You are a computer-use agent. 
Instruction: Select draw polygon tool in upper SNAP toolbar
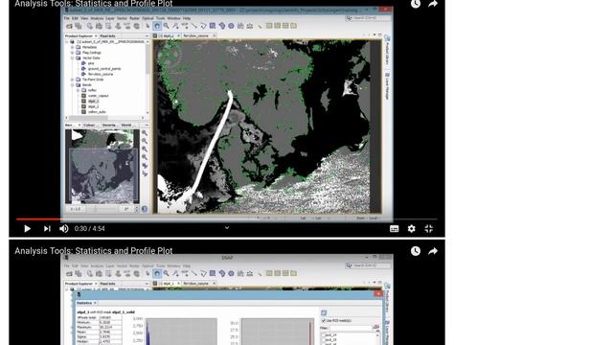coord(203,26)
